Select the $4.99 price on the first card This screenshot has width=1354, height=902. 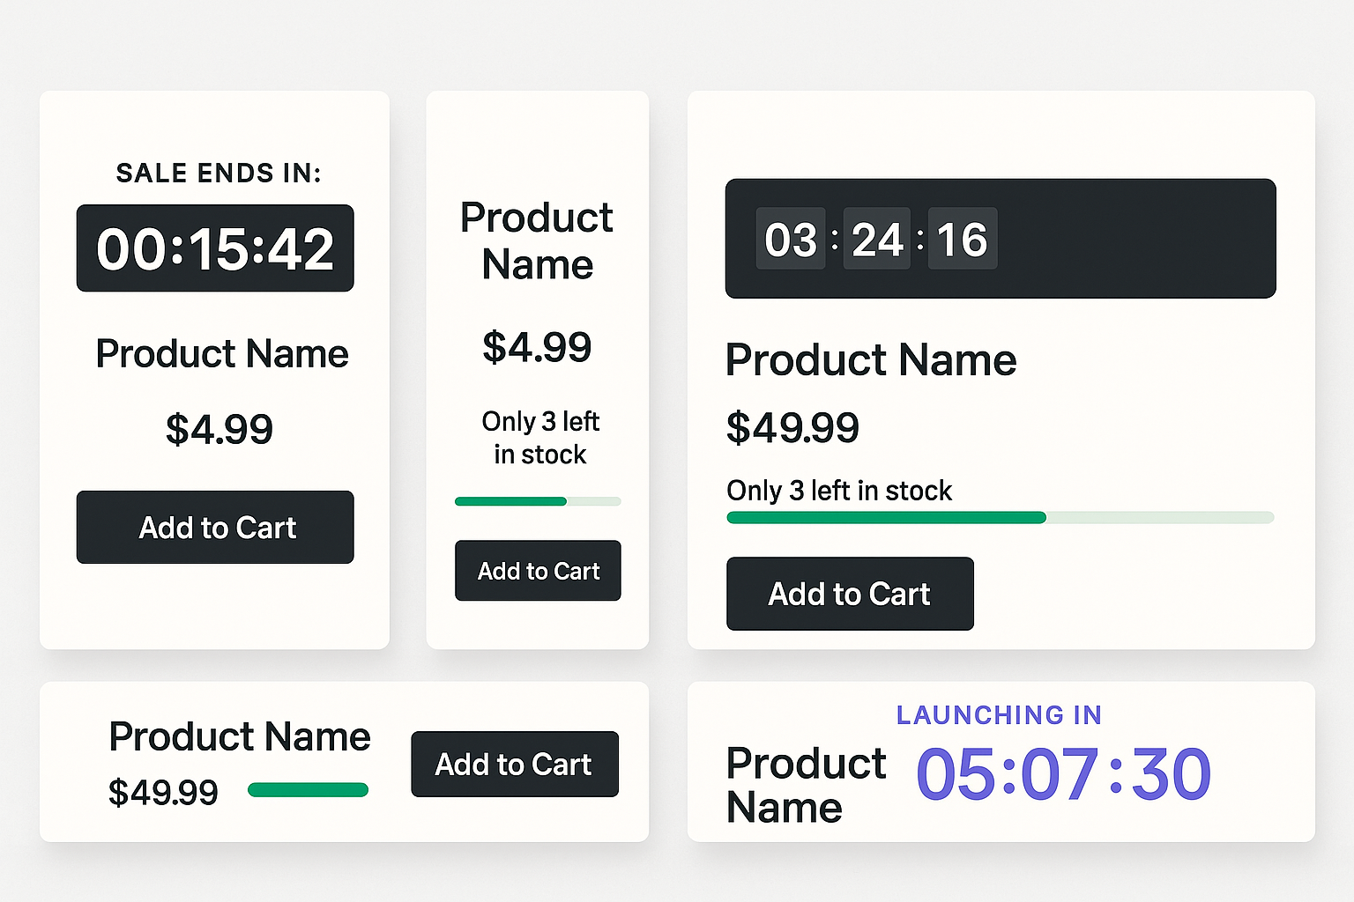point(219,429)
